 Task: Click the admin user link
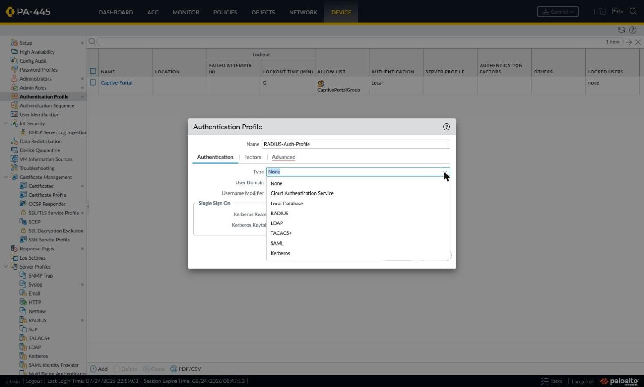coord(13,381)
